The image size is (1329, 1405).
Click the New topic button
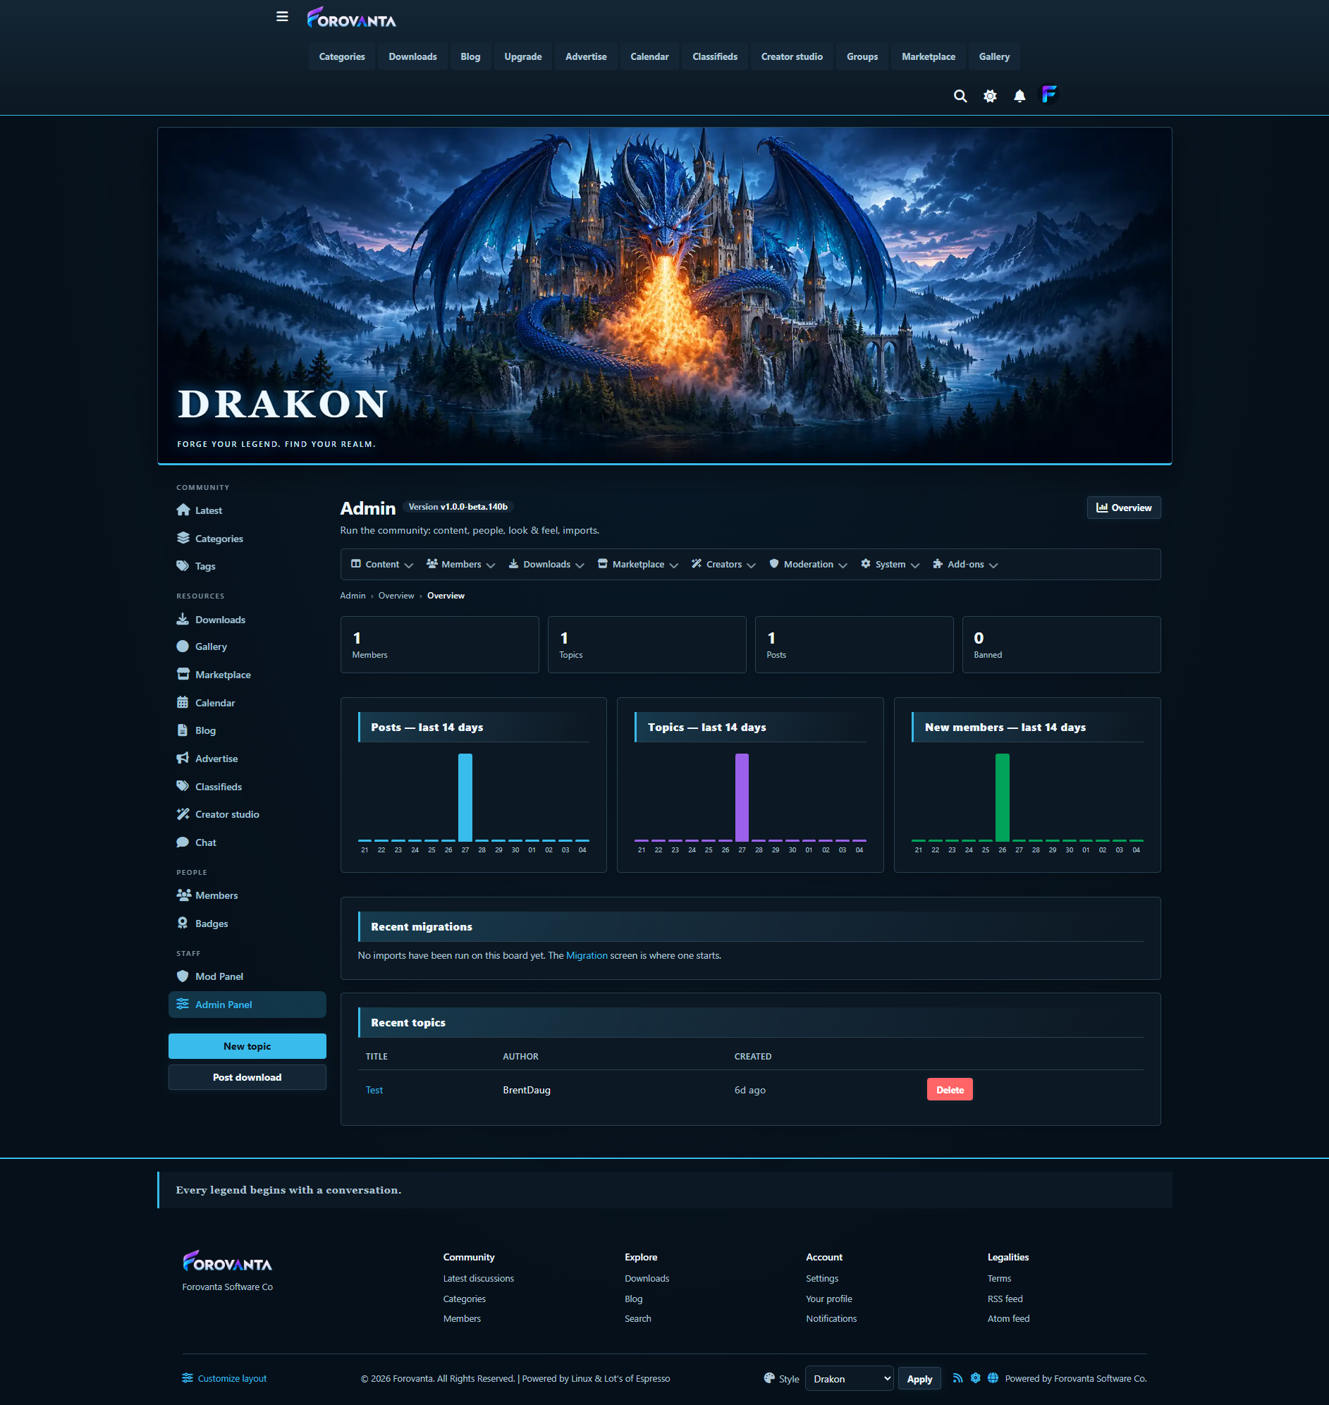247,1046
